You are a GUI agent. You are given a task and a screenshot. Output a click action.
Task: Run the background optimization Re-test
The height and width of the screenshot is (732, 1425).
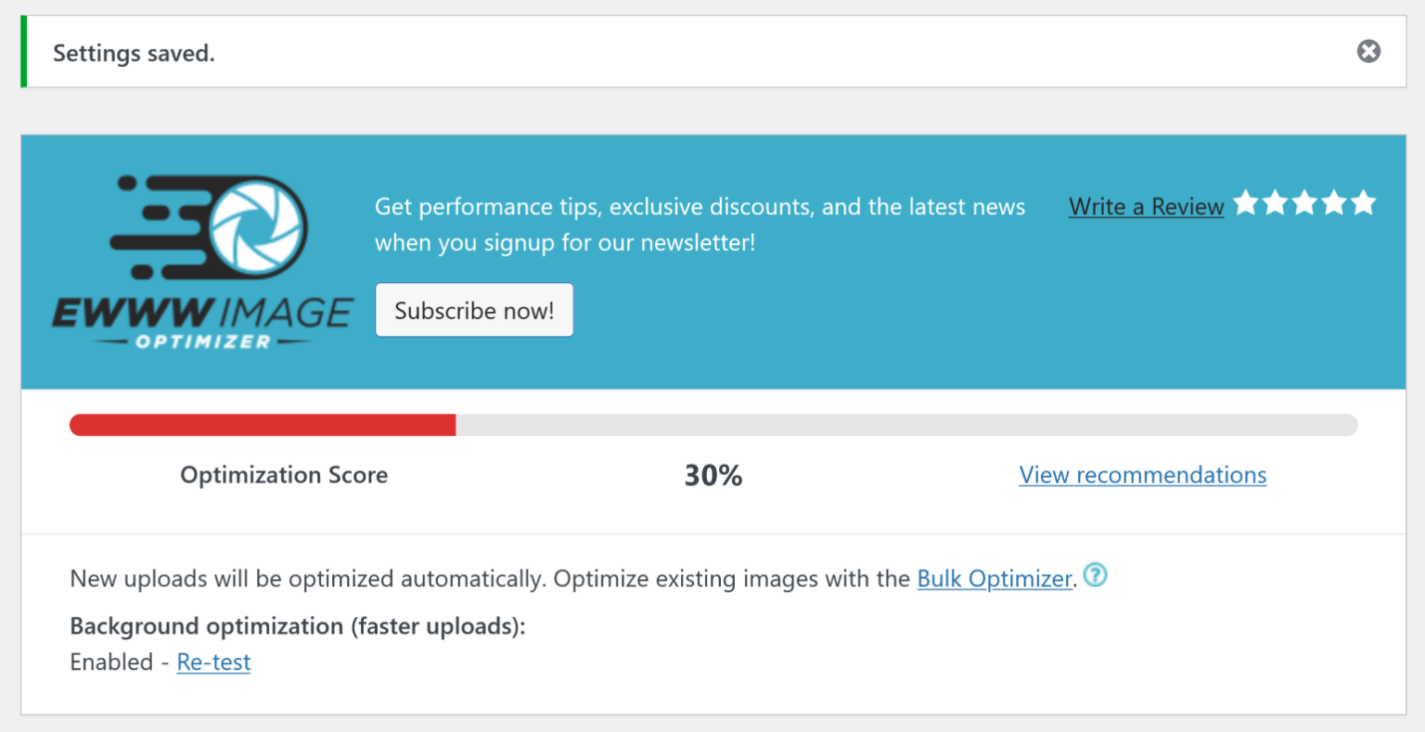point(213,661)
